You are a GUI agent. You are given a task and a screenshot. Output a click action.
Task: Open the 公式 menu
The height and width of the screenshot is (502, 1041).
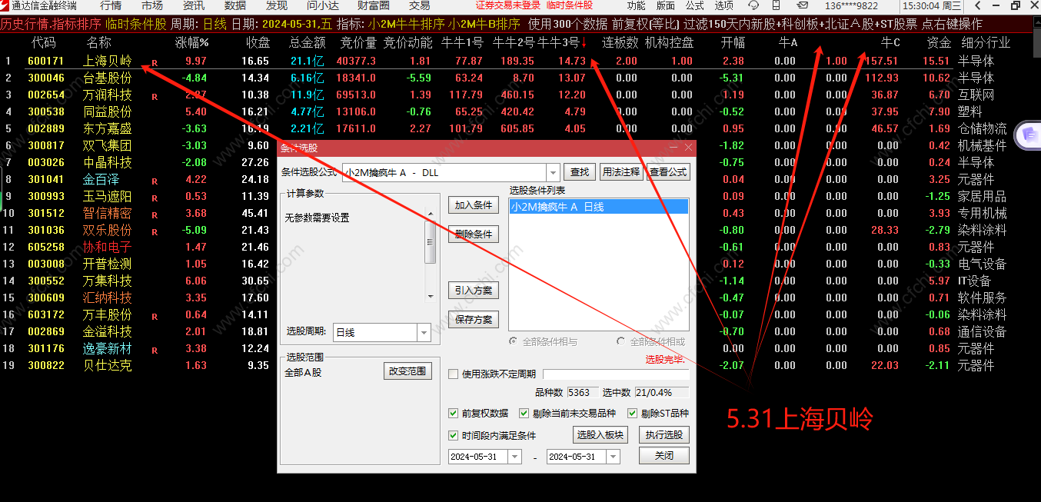click(695, 5)
